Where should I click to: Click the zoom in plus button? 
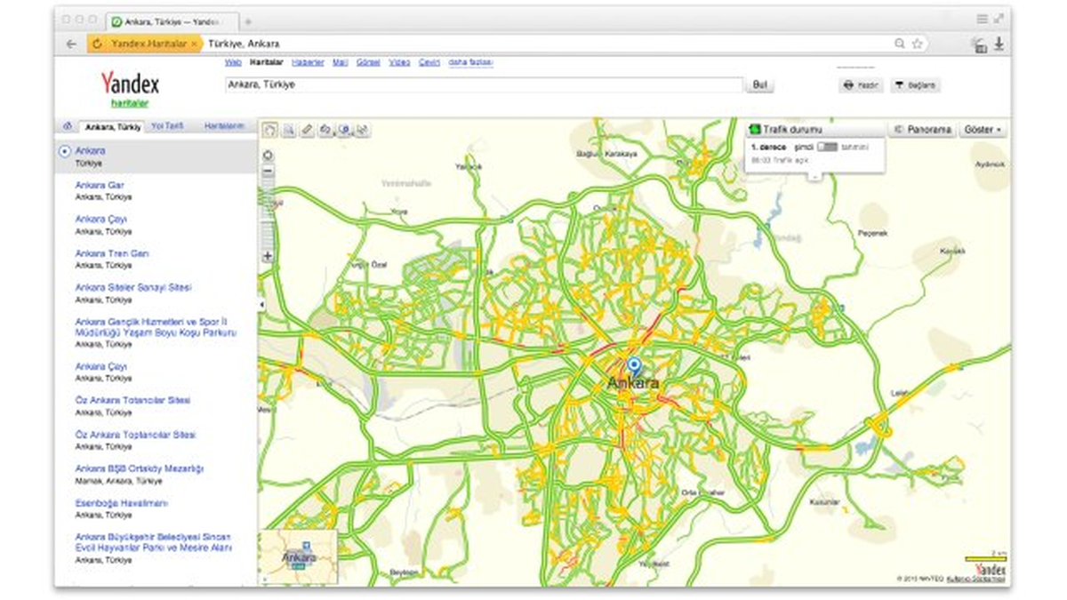[x=268, y=256]
